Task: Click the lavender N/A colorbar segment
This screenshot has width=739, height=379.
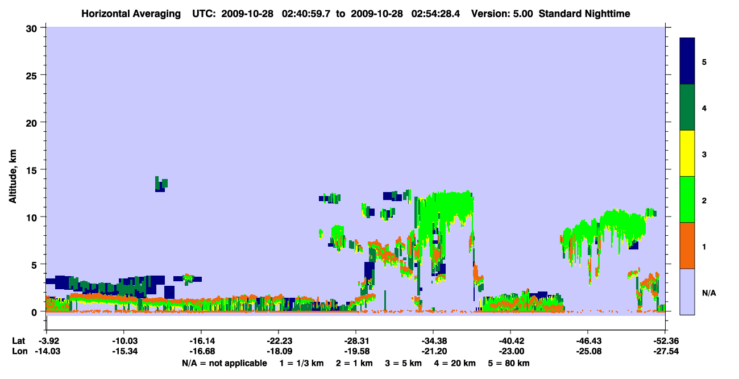Action: point(687,291)
